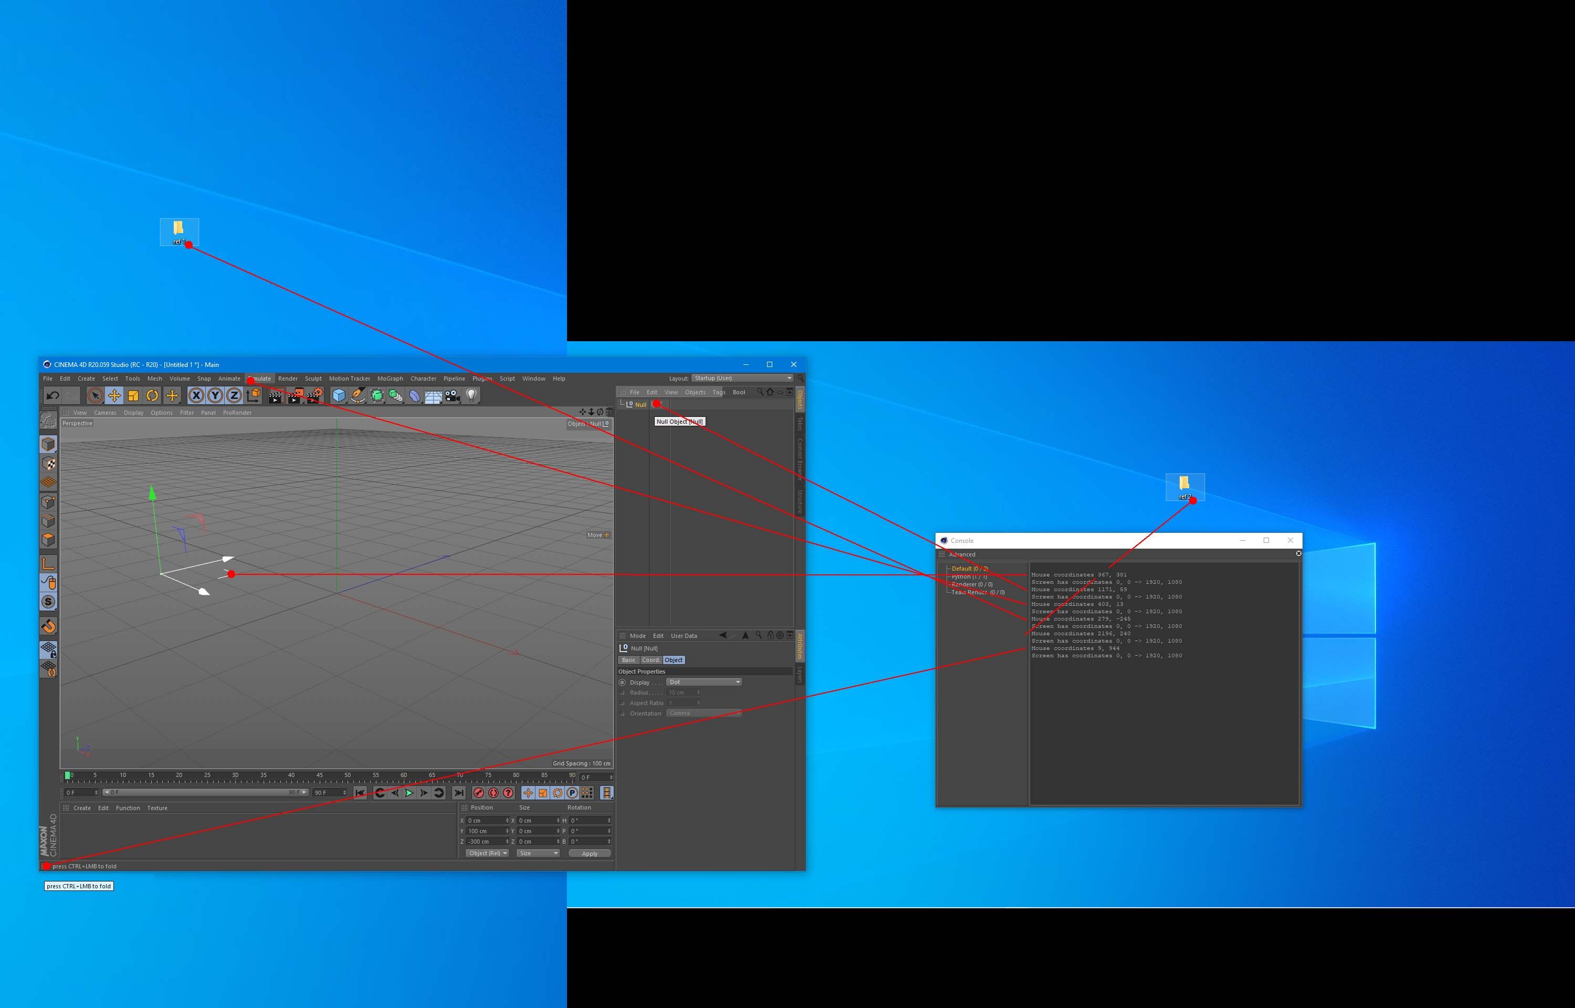Open the Display dropdown set to Dot
The image size is (1575, 1008).
click(x=704, y=682)
